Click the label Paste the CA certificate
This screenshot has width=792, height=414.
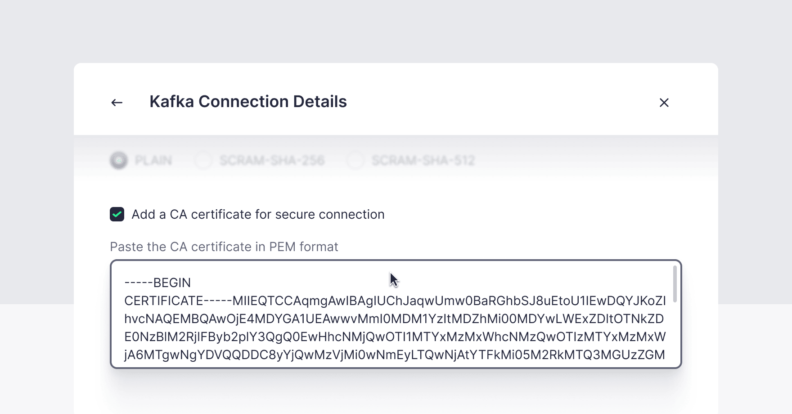pos(224,247)
